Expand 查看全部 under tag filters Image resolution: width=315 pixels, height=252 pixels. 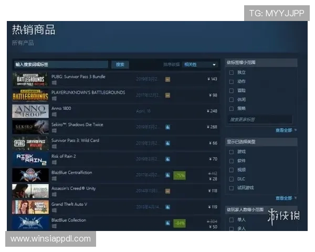coord(285,130)
